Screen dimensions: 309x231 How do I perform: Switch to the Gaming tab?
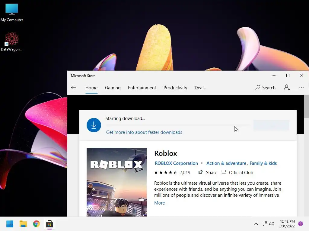(113, 88)
